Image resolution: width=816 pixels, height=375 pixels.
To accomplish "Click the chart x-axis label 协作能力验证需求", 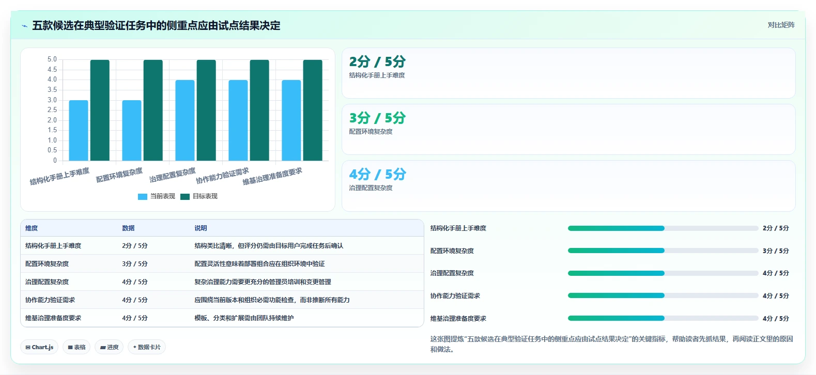I will click(x=222, y=176).
